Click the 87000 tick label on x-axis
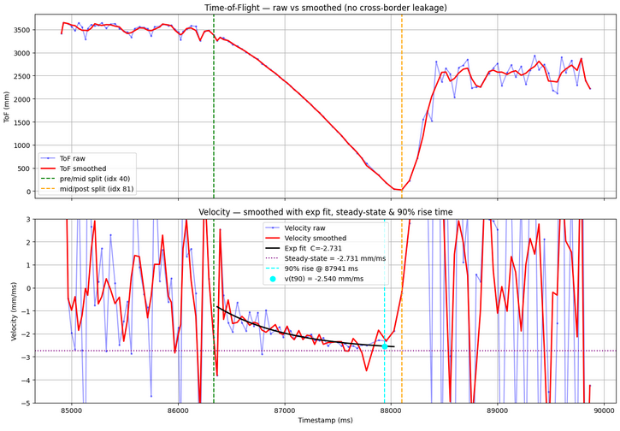This screenshot has width=620, height=431. [284, 410]
